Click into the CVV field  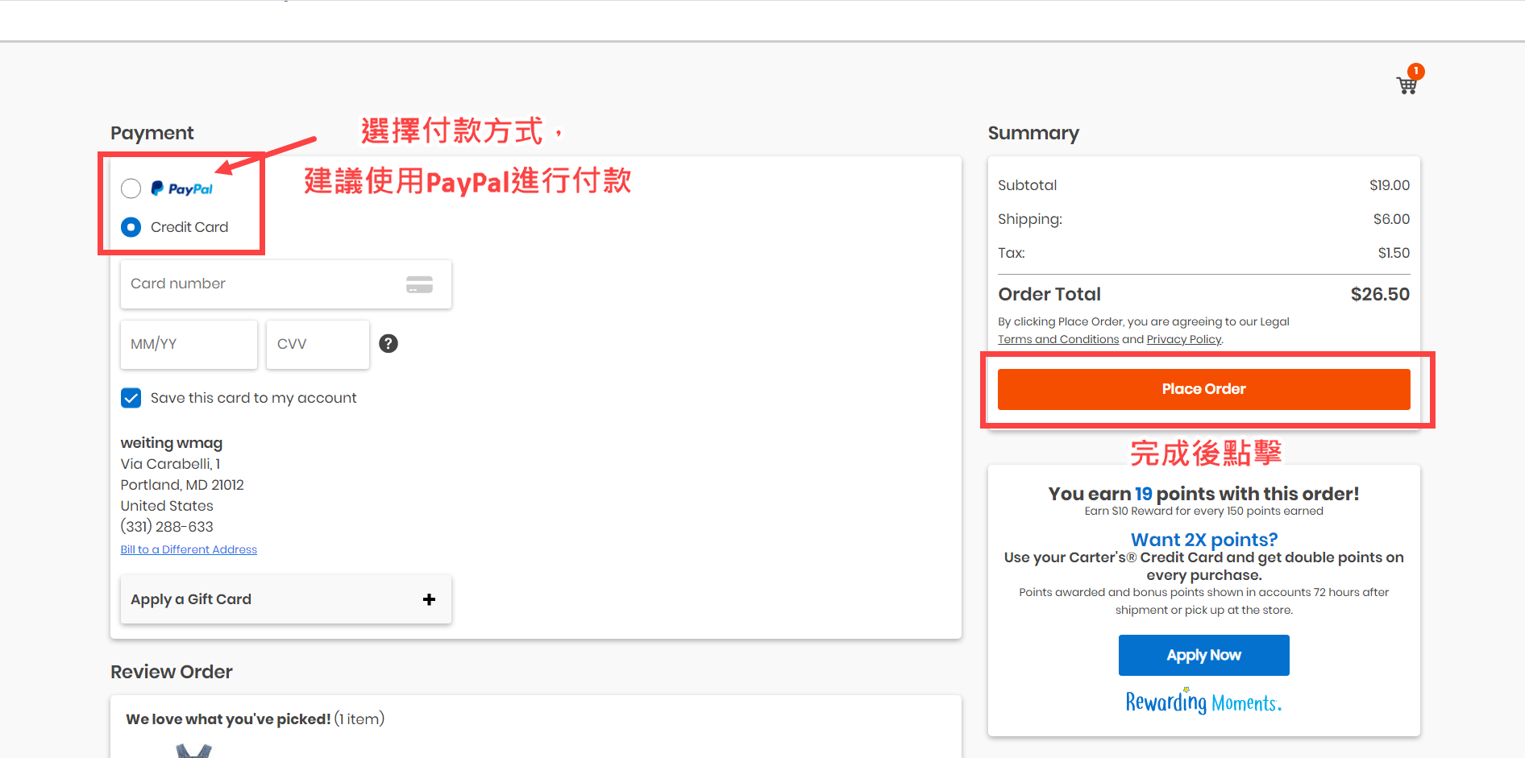tap(318, 345)
